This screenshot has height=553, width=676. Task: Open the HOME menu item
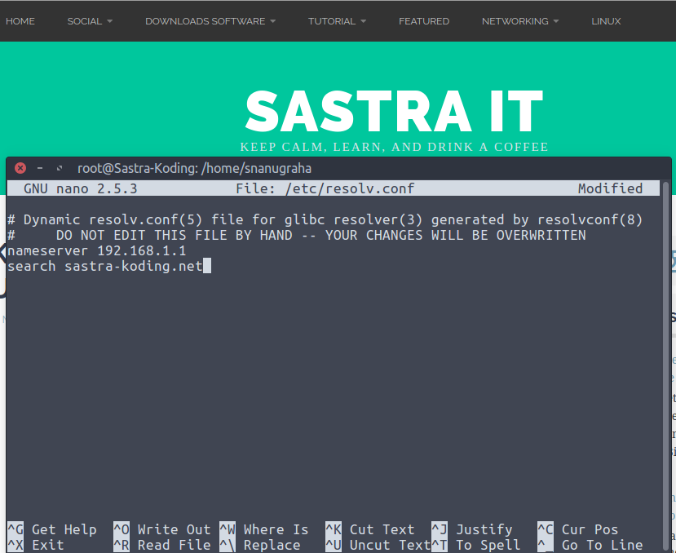(x=20, y=21)
